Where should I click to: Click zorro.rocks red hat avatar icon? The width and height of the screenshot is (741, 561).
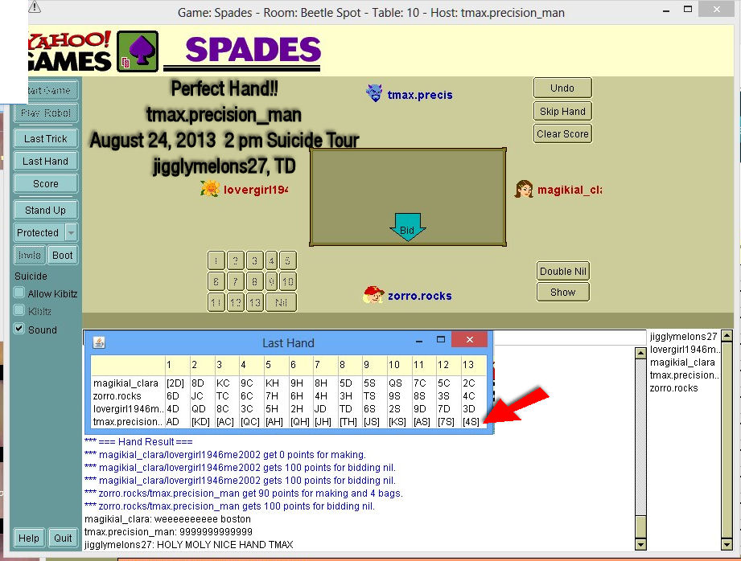tap(373, 295)
